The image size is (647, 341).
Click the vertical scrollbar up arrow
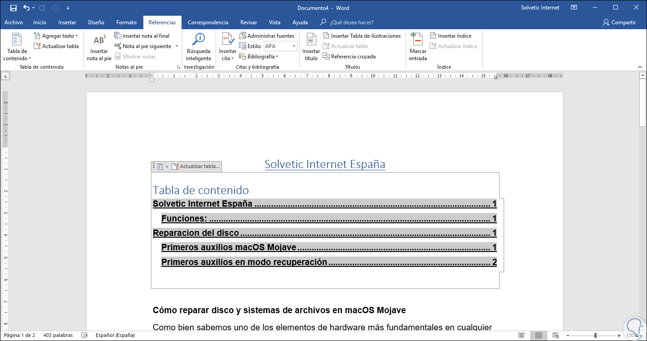pos(643,76)
